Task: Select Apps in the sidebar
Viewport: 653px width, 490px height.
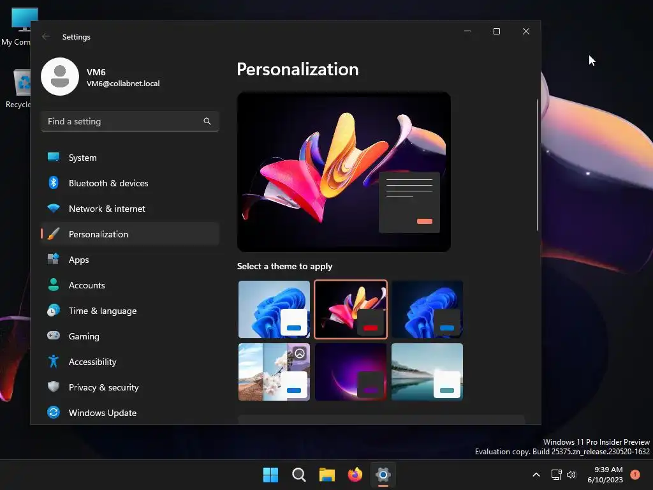Action: 130,260
